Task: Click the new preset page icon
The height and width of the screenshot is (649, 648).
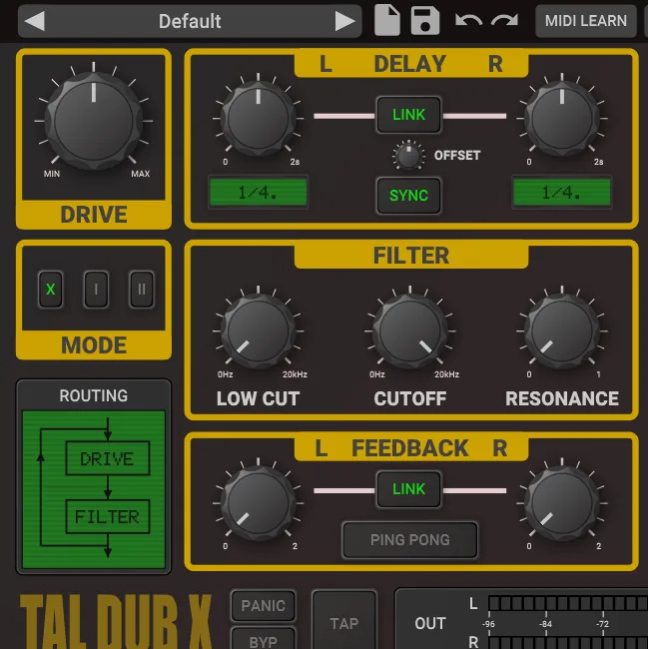Action: pyautogui.click(x=387, y=20)
